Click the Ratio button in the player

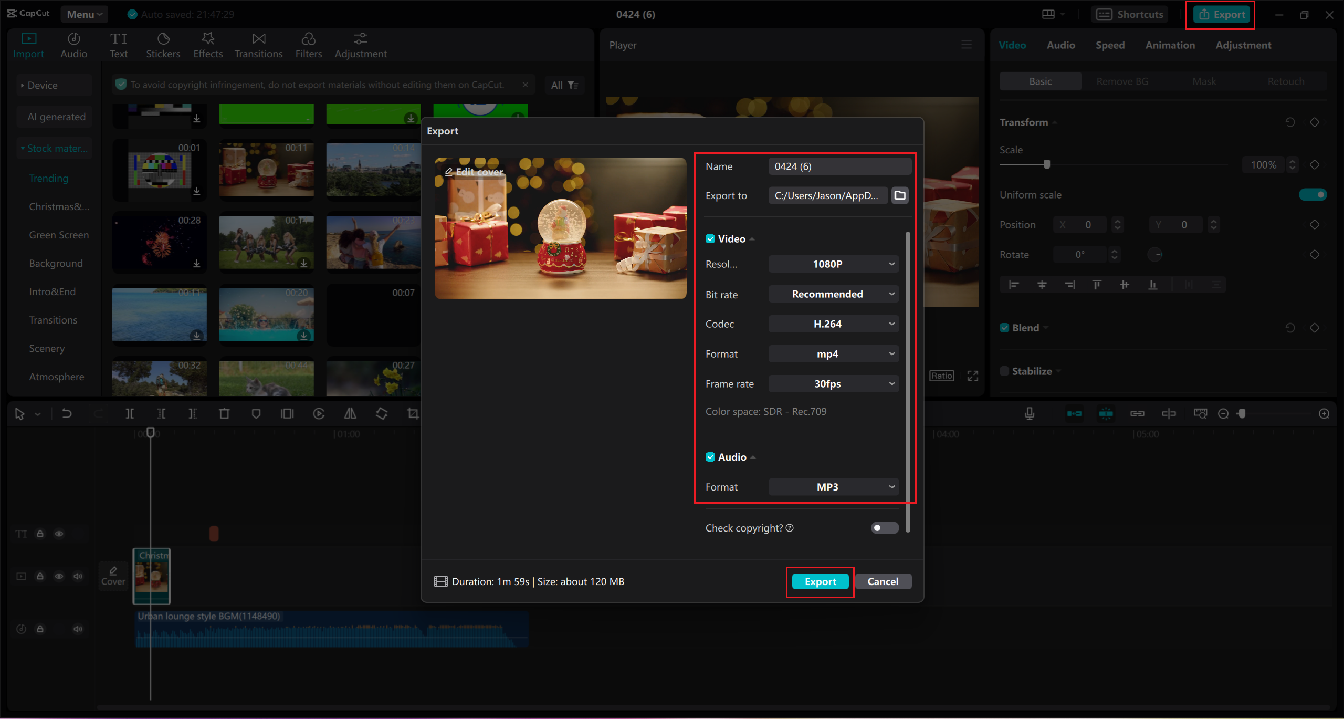pos(942,376)
